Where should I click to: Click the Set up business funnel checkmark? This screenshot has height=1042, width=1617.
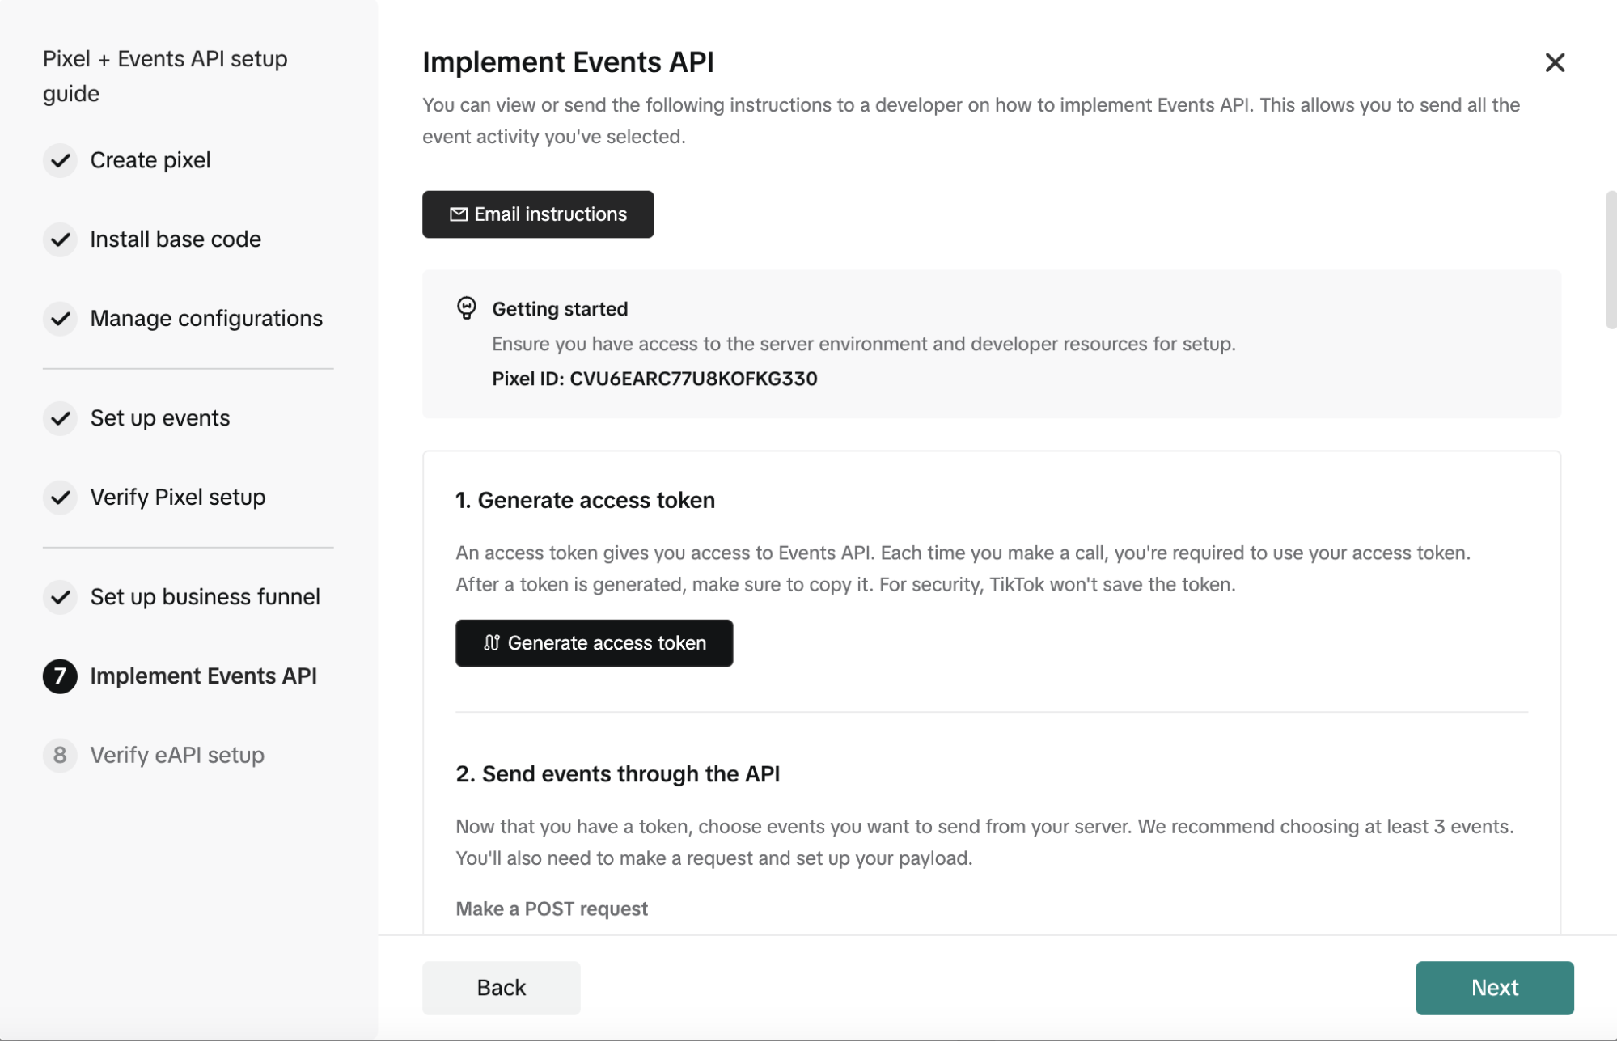(x=60, y=597)
